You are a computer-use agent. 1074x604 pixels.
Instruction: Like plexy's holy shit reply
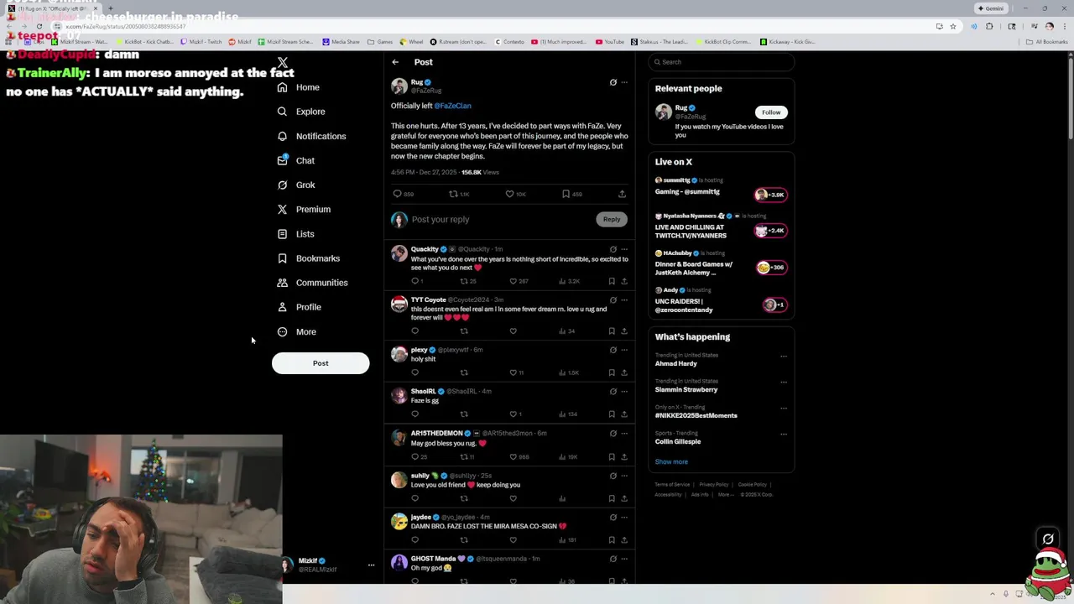514,372
